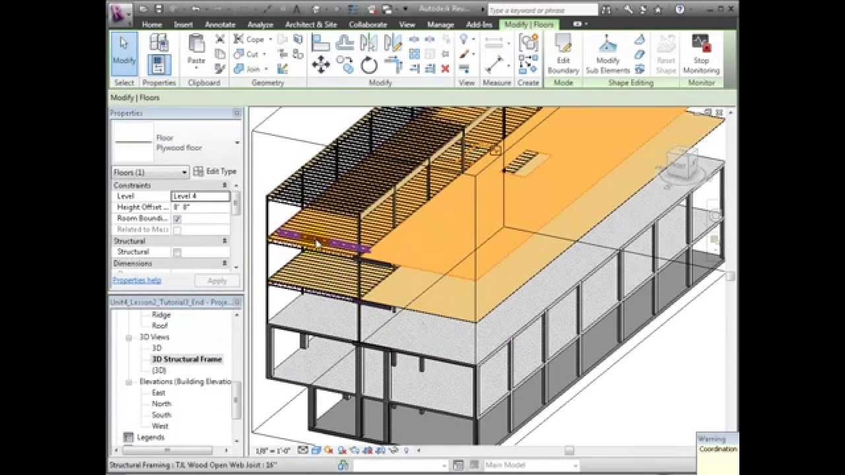845x475 pixels.
Task: Collapse the Dimensions section
Action: 224,263
